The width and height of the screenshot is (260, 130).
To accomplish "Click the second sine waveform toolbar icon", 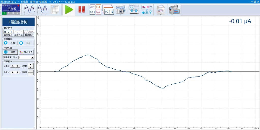I will click(x=42, y=9).
